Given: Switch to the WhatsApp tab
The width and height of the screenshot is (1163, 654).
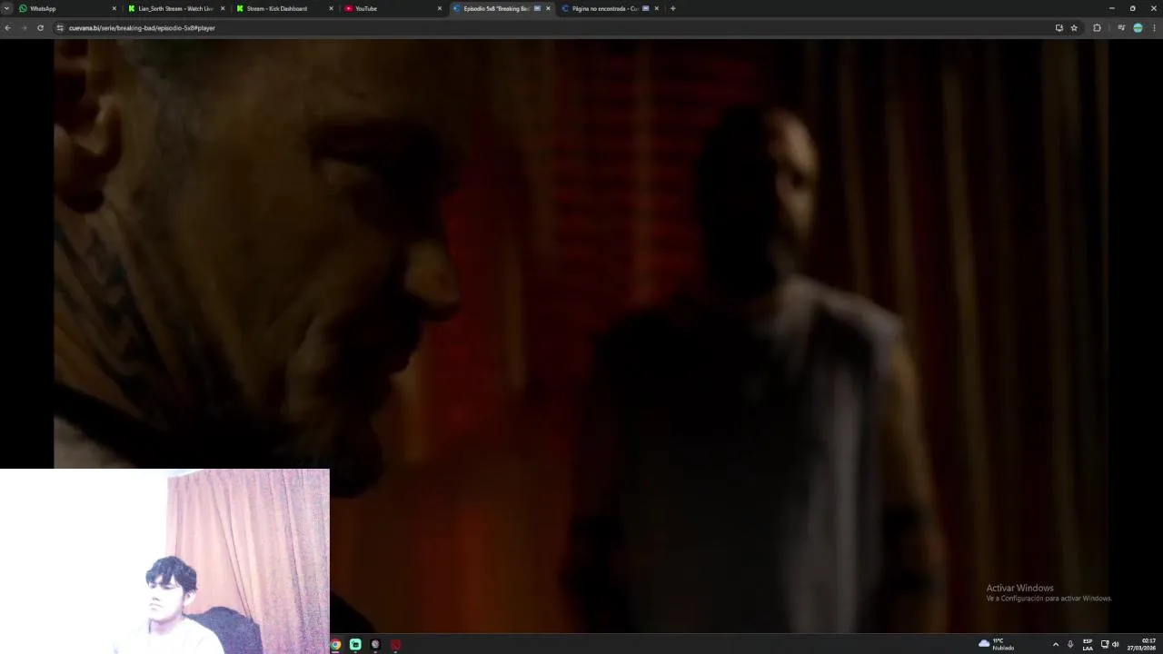Looking at the screenshot, I should click(x=68, y=8).
